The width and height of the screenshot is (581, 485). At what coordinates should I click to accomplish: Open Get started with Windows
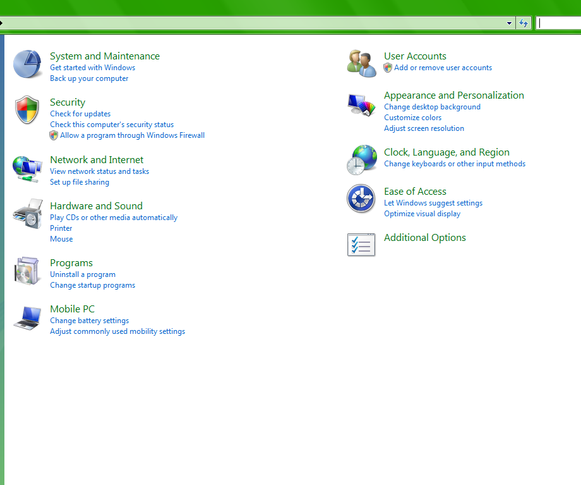[92, 68]
